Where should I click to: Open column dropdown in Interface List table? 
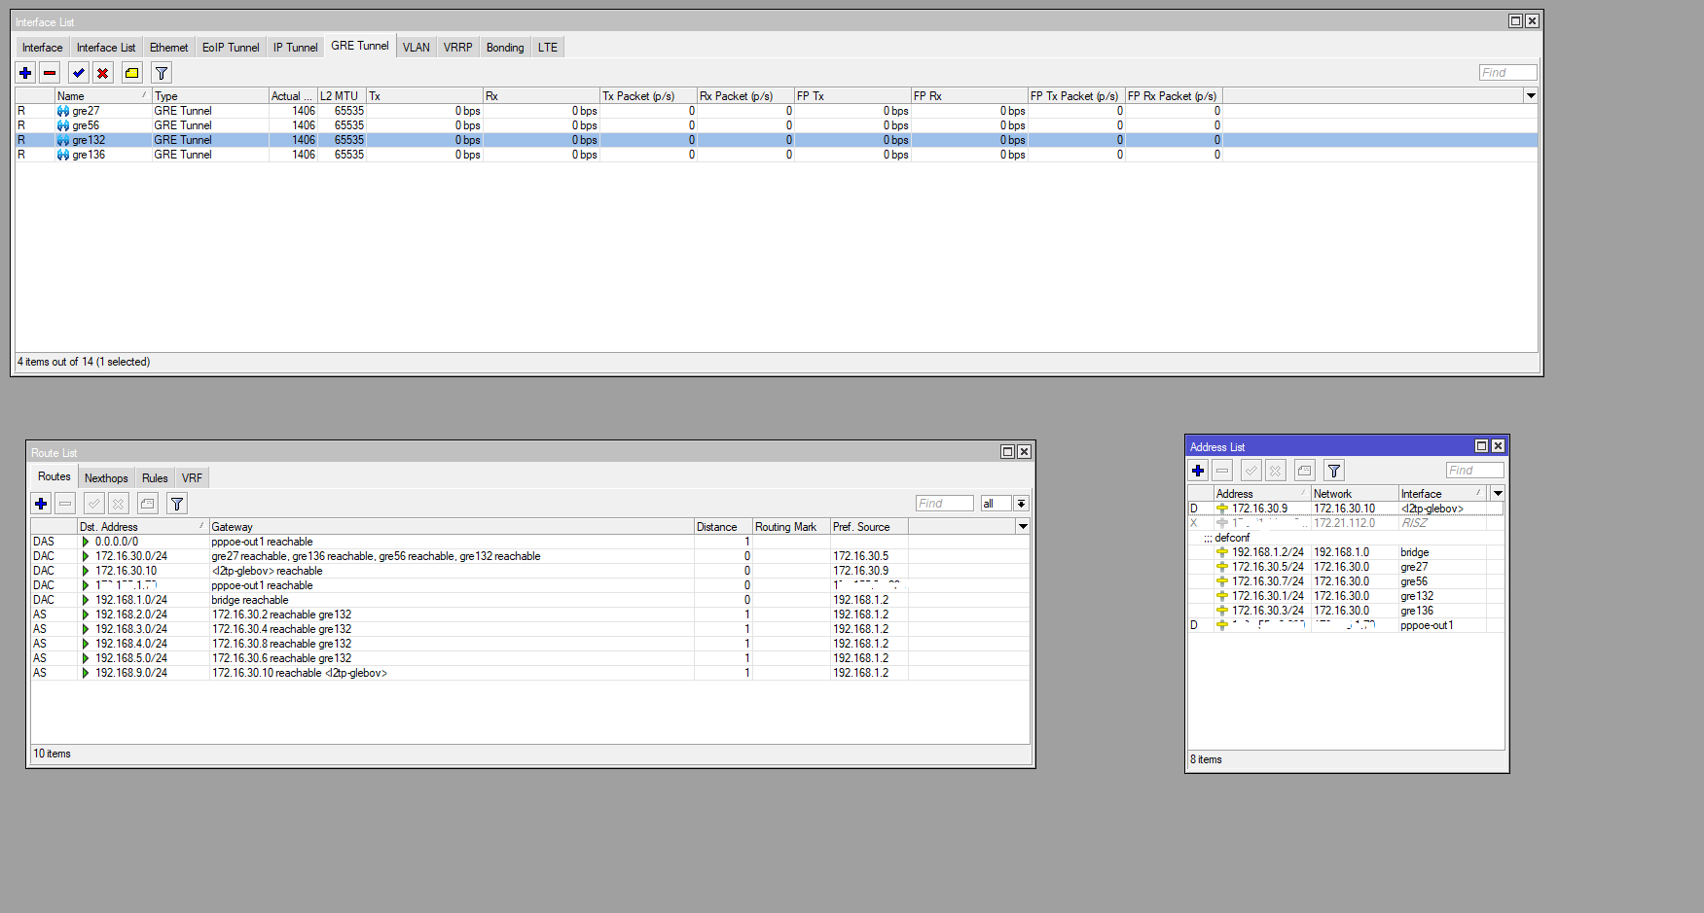point(1531,95)
